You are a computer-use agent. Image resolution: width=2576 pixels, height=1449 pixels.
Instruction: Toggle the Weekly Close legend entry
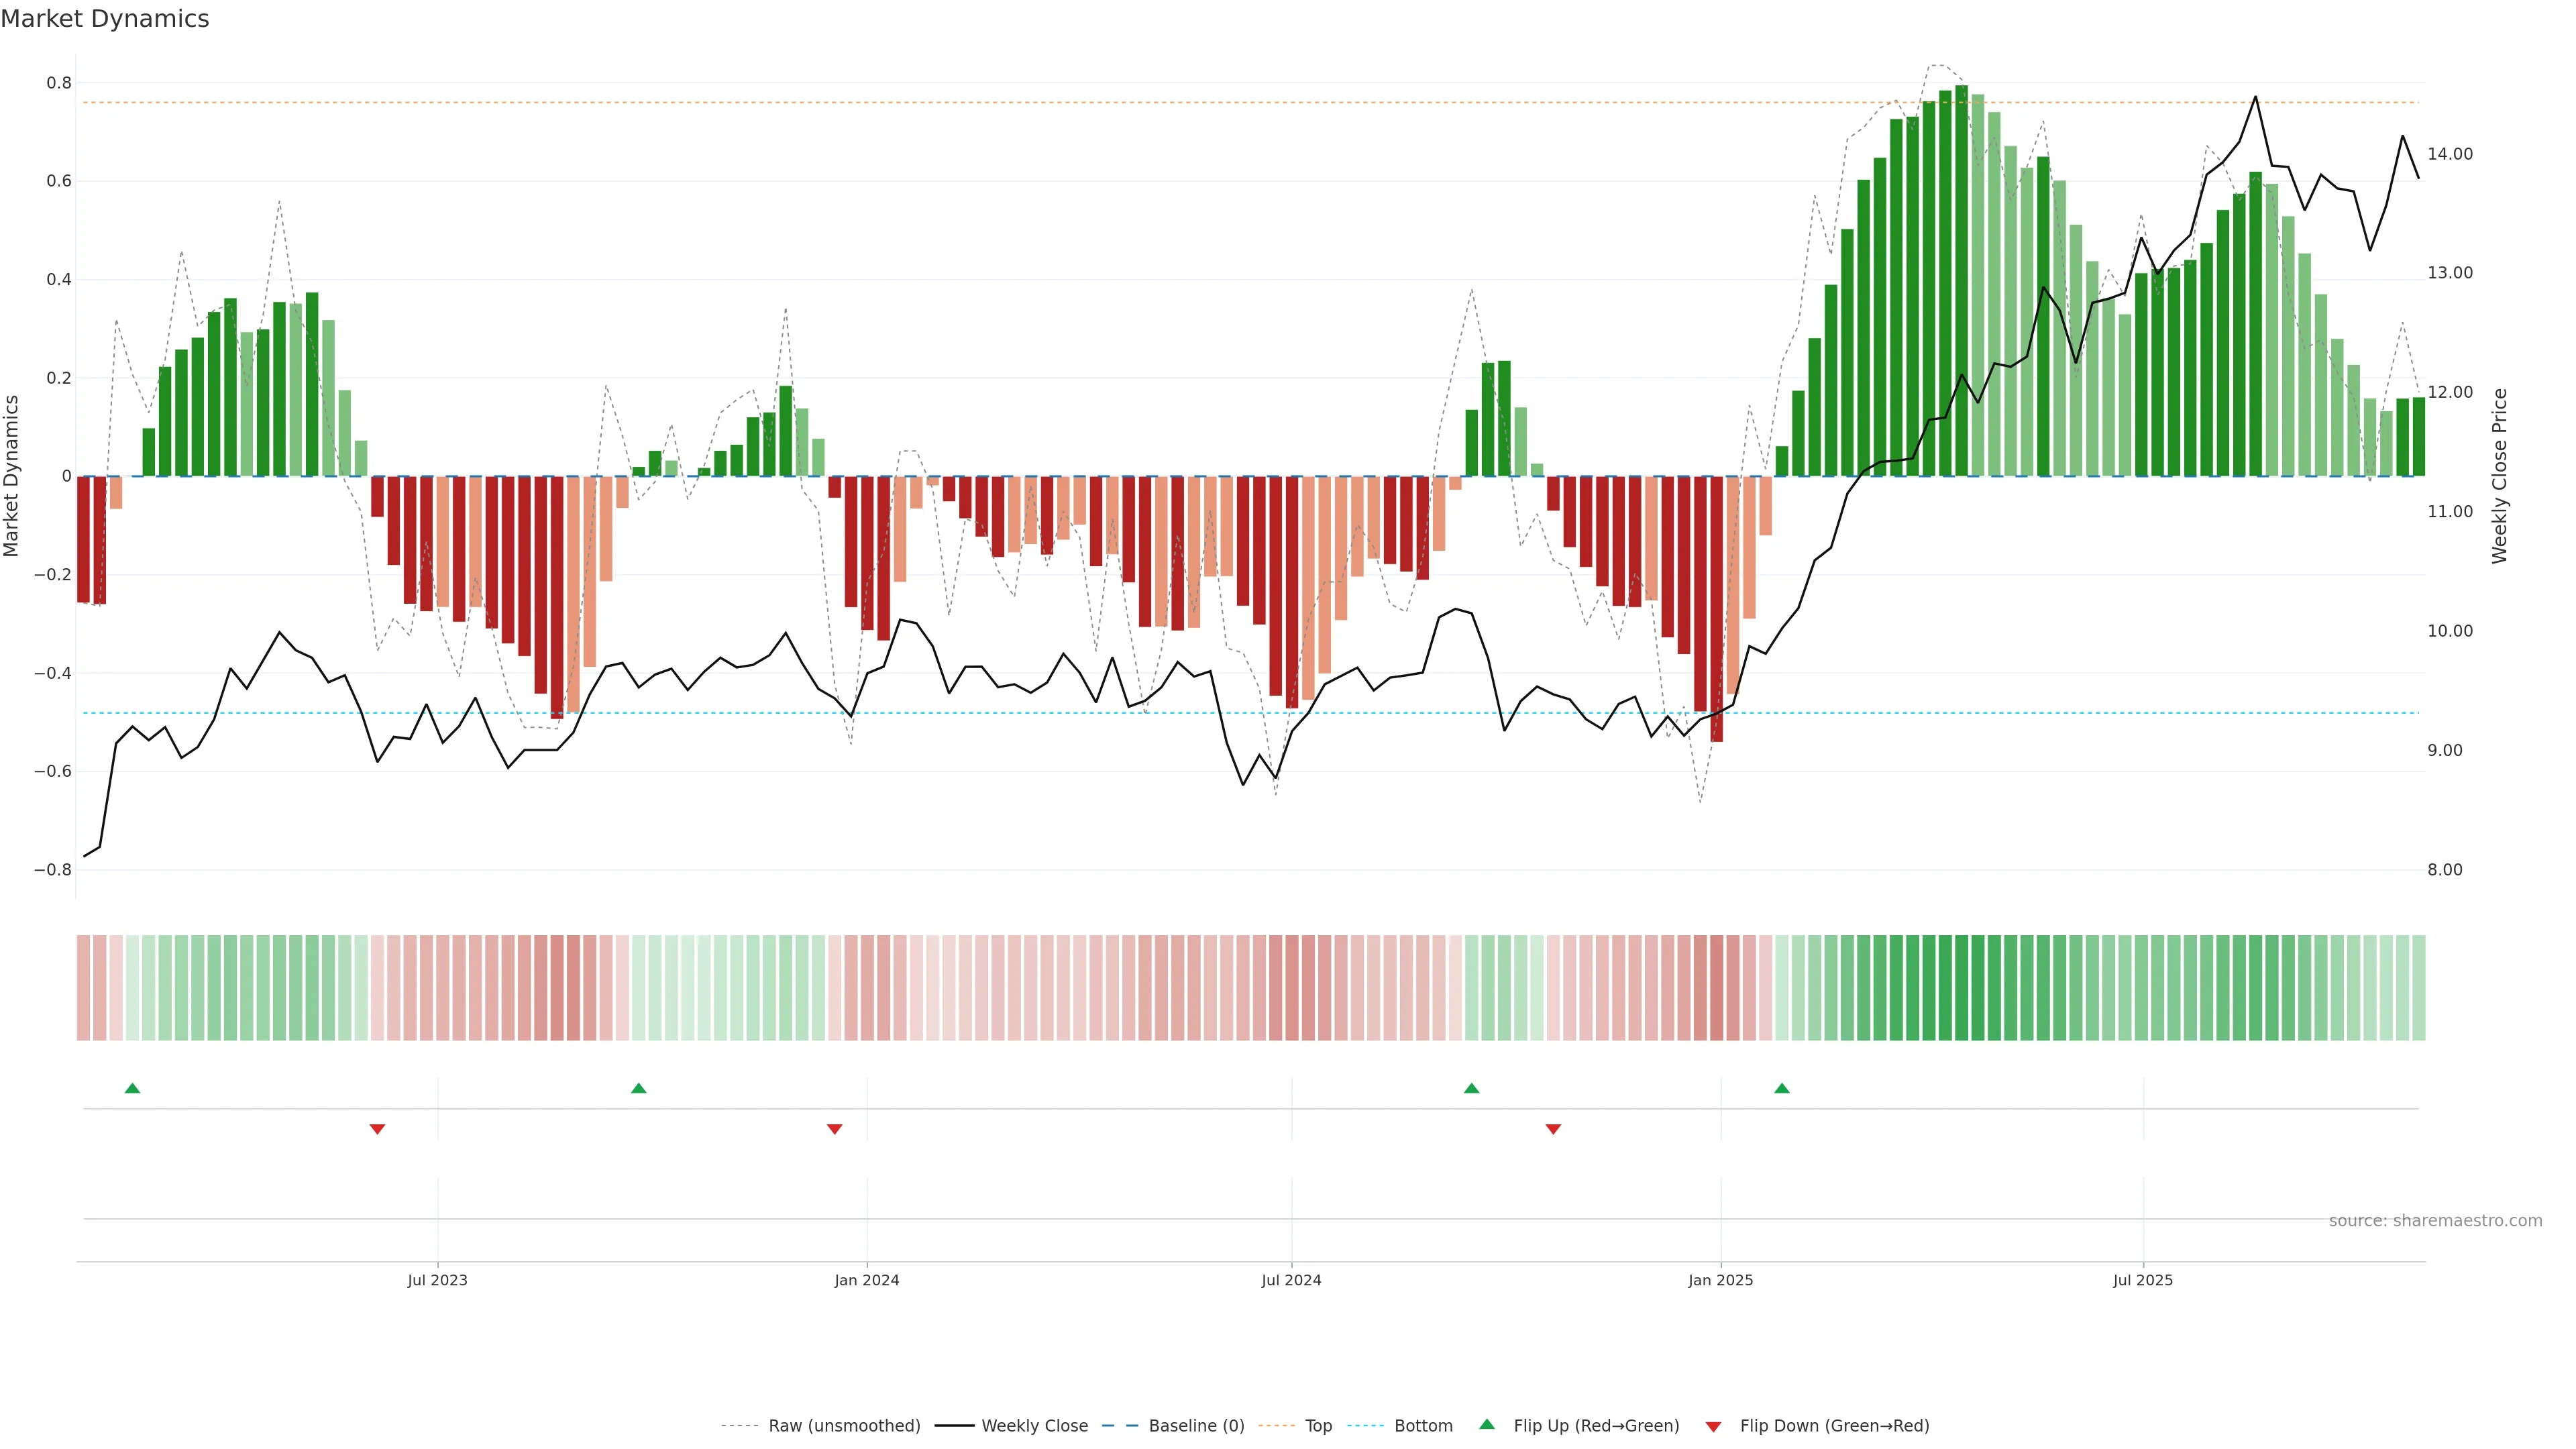(x=1034, y=1426)
